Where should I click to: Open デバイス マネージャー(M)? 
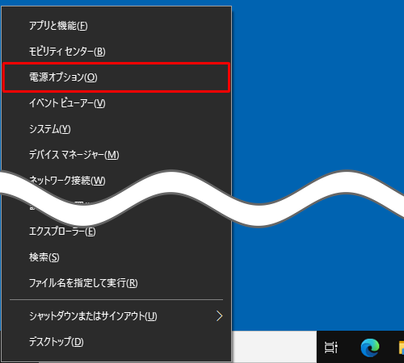[x=116, y=155]
